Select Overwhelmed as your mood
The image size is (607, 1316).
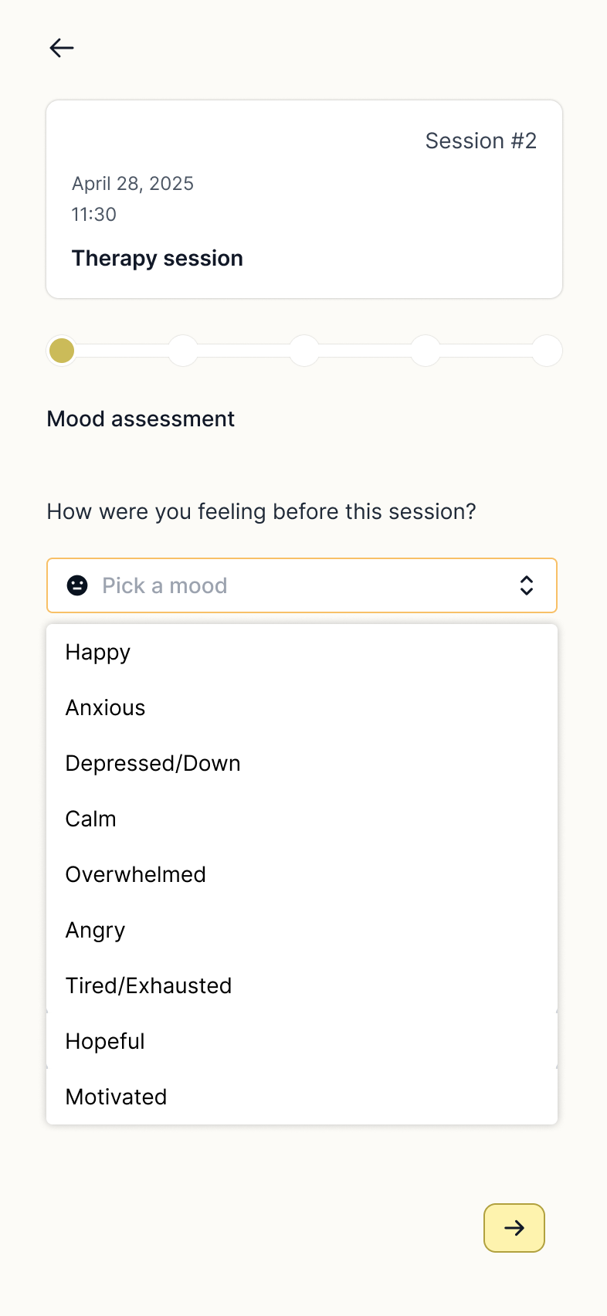pos(135,874)
